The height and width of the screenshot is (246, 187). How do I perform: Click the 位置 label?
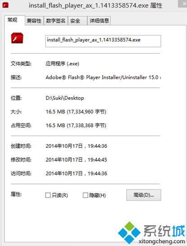[x=16, y=98]
